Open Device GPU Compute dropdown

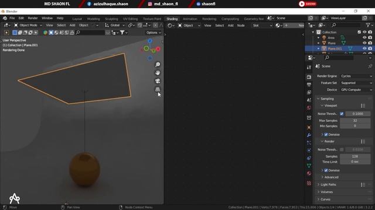click(356, 90)
